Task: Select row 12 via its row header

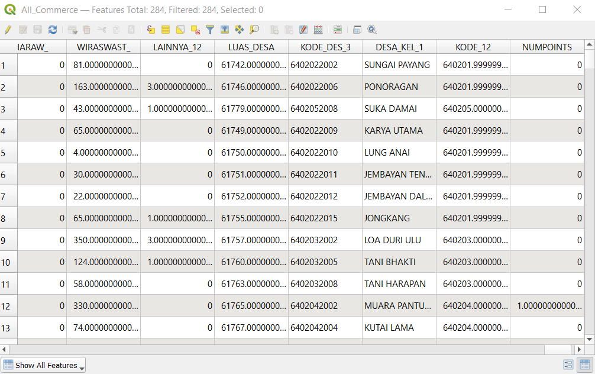Action: (8, 306)
